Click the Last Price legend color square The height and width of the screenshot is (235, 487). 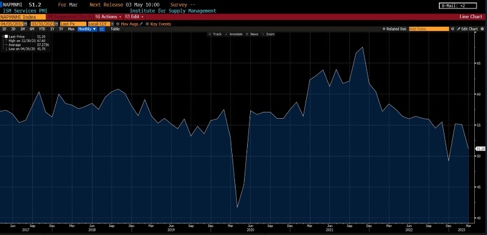(x=6, y=37)
